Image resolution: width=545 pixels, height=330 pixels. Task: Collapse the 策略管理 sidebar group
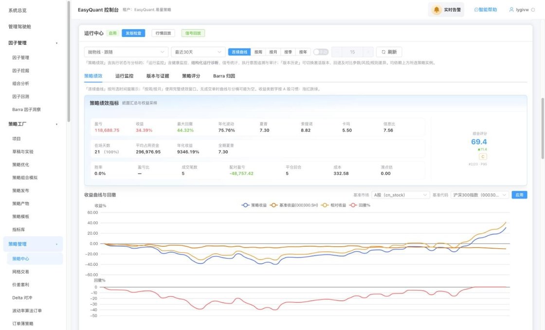56,244
